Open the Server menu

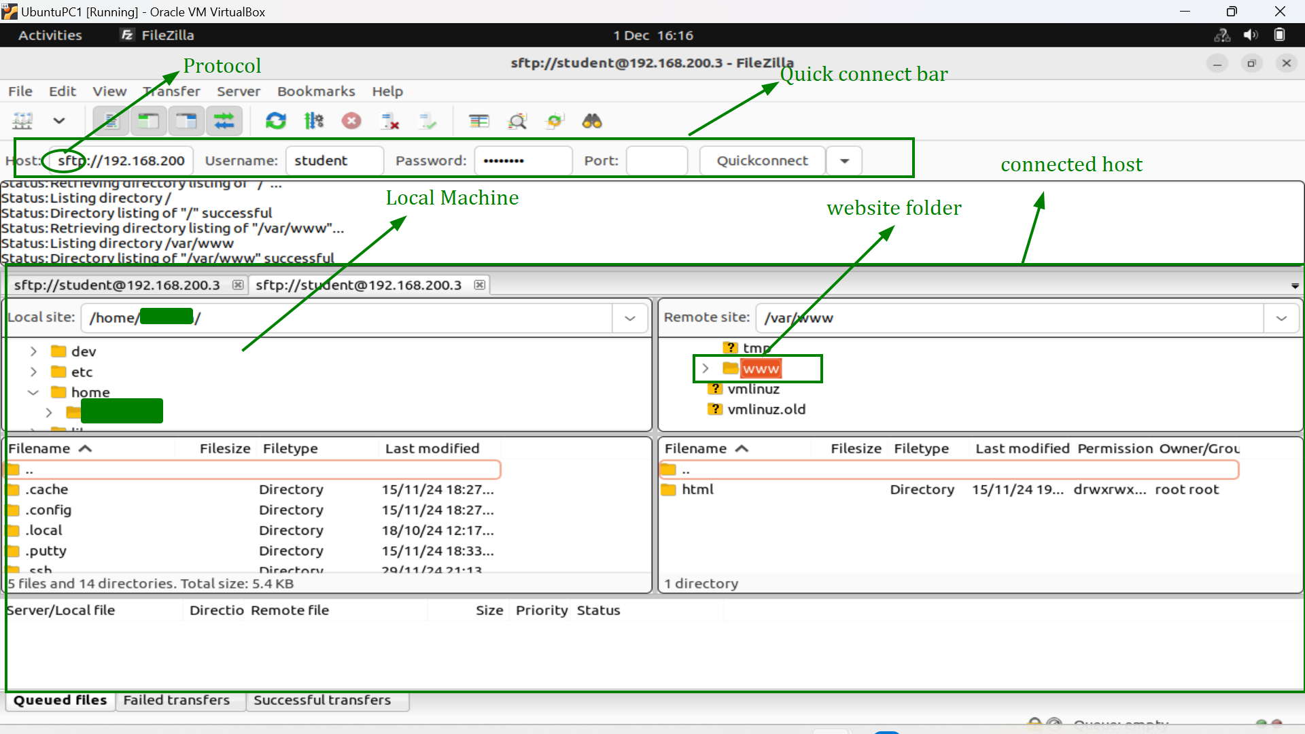click(239, 91)
